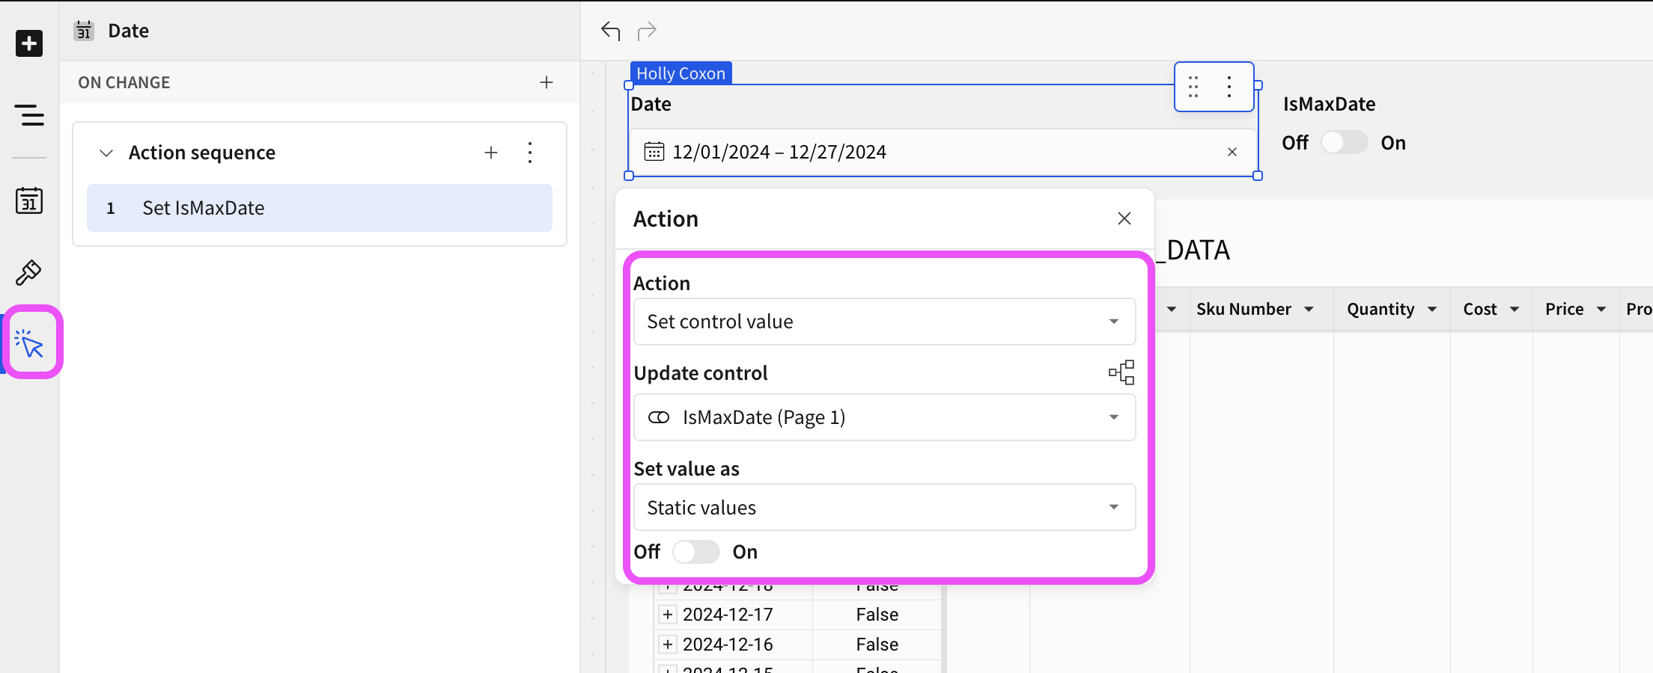The width and height of the screenshot is (1653, 673).
Task: Select the calendar icon in left sidebar
Action: pyautogui.click(x=28, y=200)
